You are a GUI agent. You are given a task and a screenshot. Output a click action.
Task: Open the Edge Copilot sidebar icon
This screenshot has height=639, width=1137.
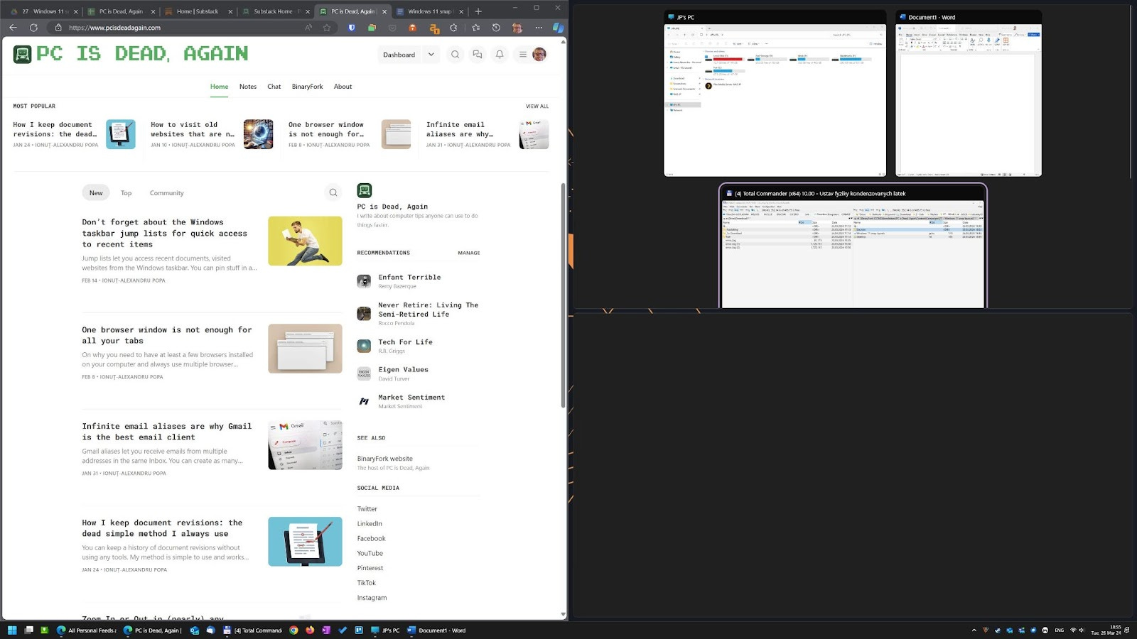558,28
